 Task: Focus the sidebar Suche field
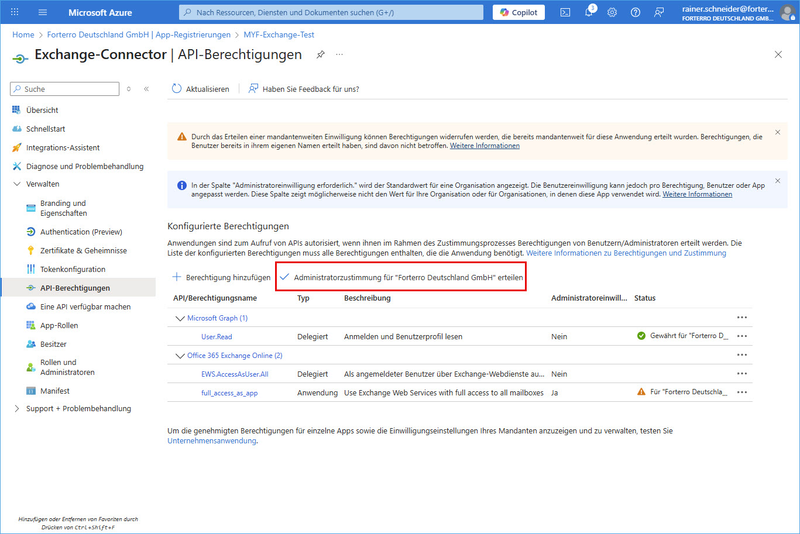point(65,89)
